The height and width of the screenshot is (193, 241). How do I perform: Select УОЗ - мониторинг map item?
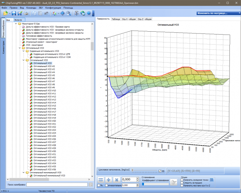point(34,45)
